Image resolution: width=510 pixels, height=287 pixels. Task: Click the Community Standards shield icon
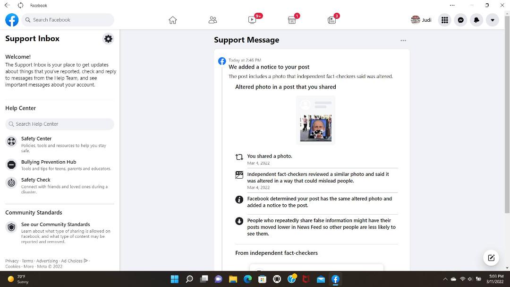11,227
